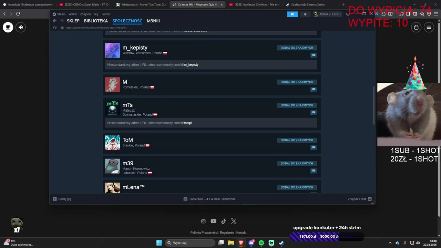
Task: Open mTs avatar thumbnail
Action: coord(112,108)
